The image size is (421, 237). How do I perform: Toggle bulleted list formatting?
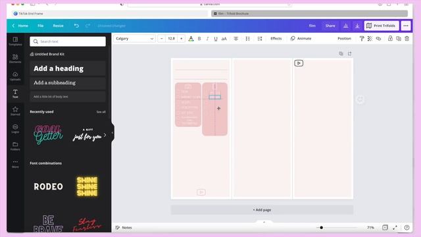click(247, 39)
